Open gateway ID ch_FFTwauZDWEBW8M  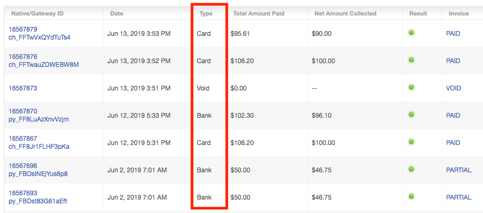pyautogui.click(x=44, y=65)
